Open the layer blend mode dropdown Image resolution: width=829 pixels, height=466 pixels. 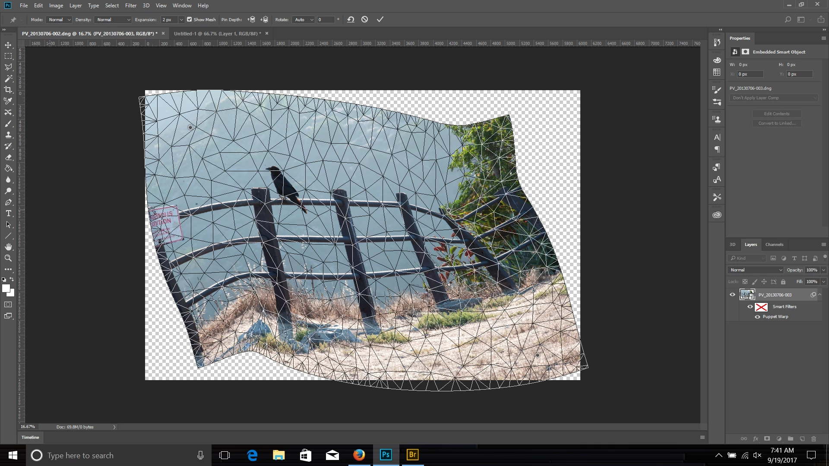tap(756, 270)
